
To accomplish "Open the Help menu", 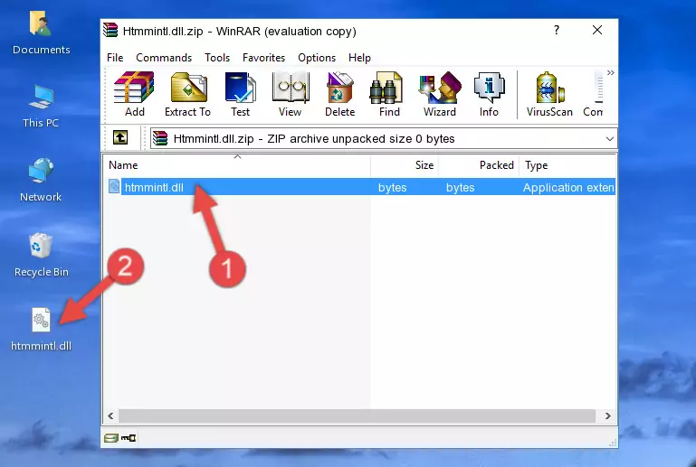I will coord(359,58).
